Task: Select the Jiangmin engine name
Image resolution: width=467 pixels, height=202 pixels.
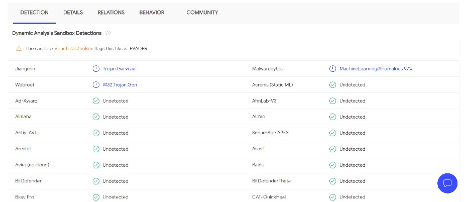Action: (25, 68)
